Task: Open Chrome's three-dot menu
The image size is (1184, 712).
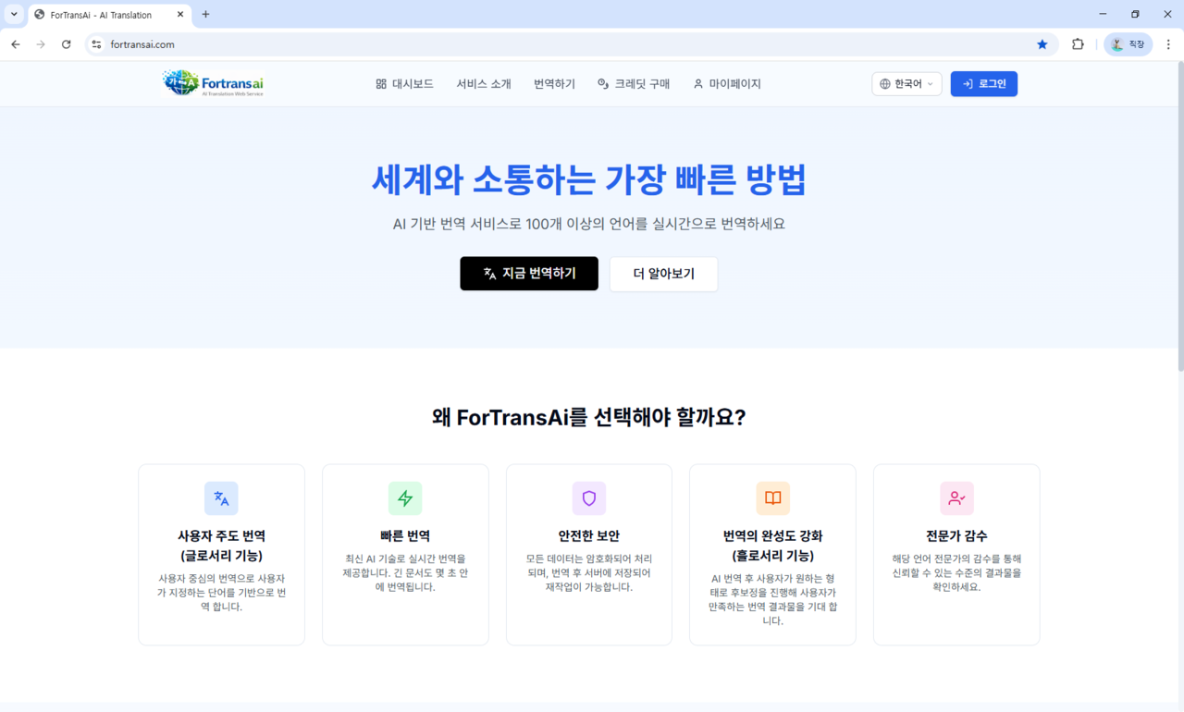Action: pyautogui.click(x=1168, y=44)
